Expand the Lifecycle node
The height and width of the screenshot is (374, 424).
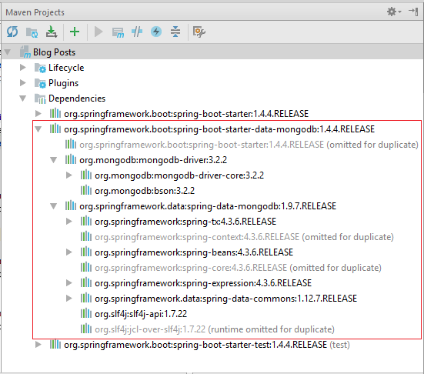coord(23,68)
